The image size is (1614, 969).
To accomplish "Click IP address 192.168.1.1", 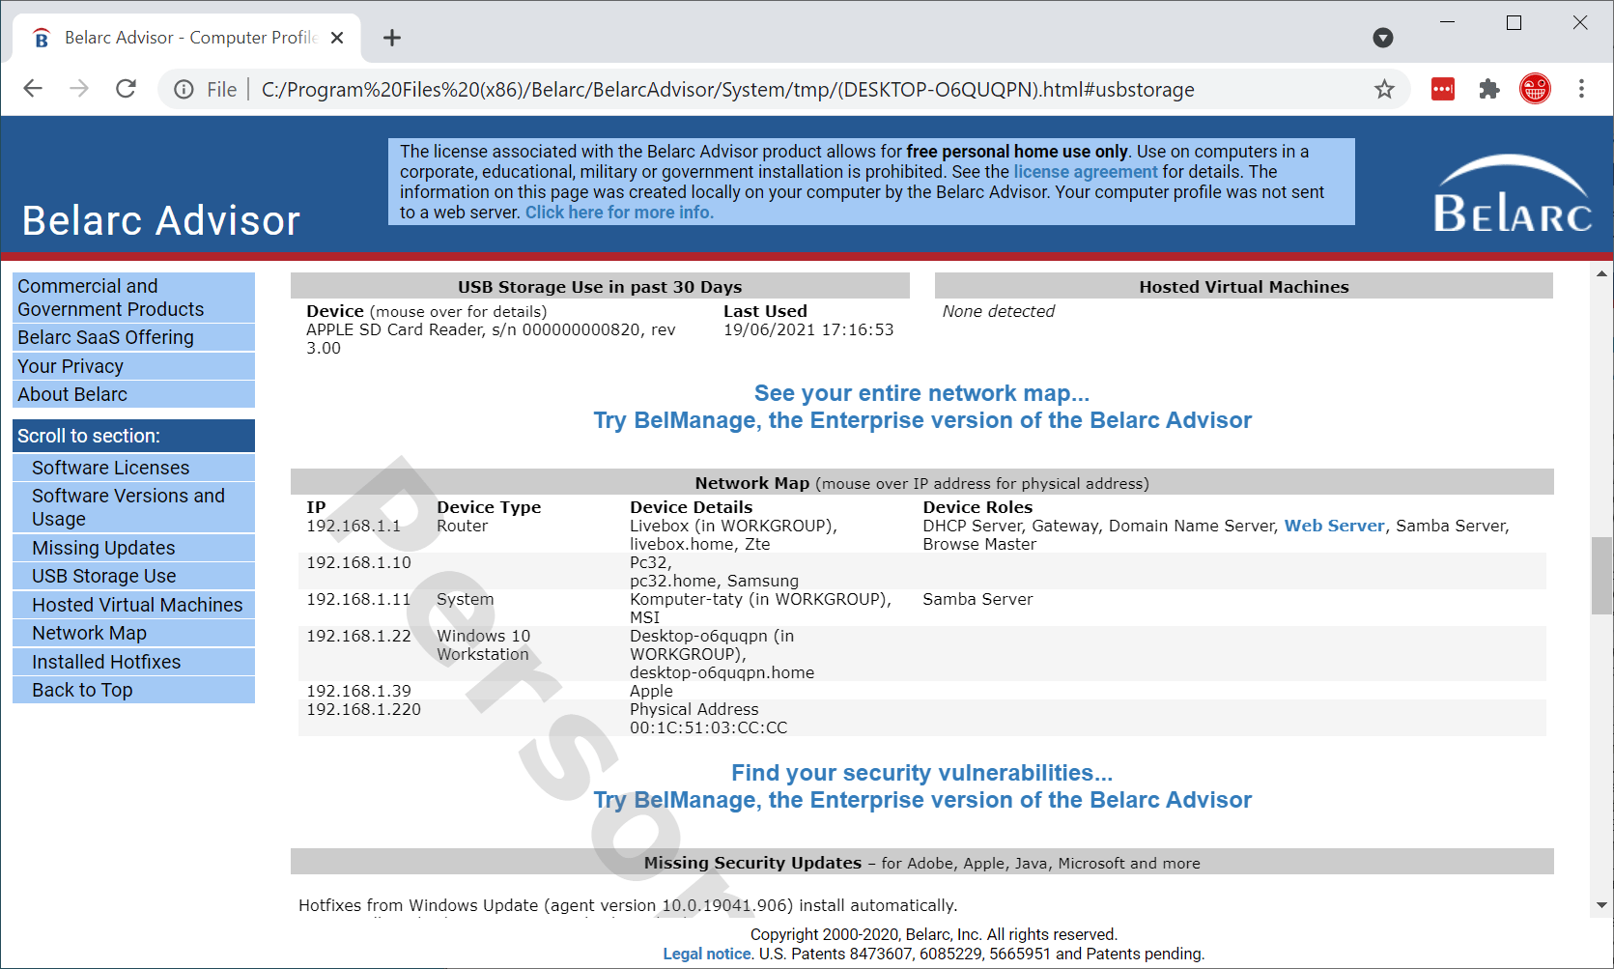I will [354, 526].
